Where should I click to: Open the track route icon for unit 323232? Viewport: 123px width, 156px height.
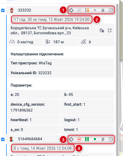pos(103,10)
